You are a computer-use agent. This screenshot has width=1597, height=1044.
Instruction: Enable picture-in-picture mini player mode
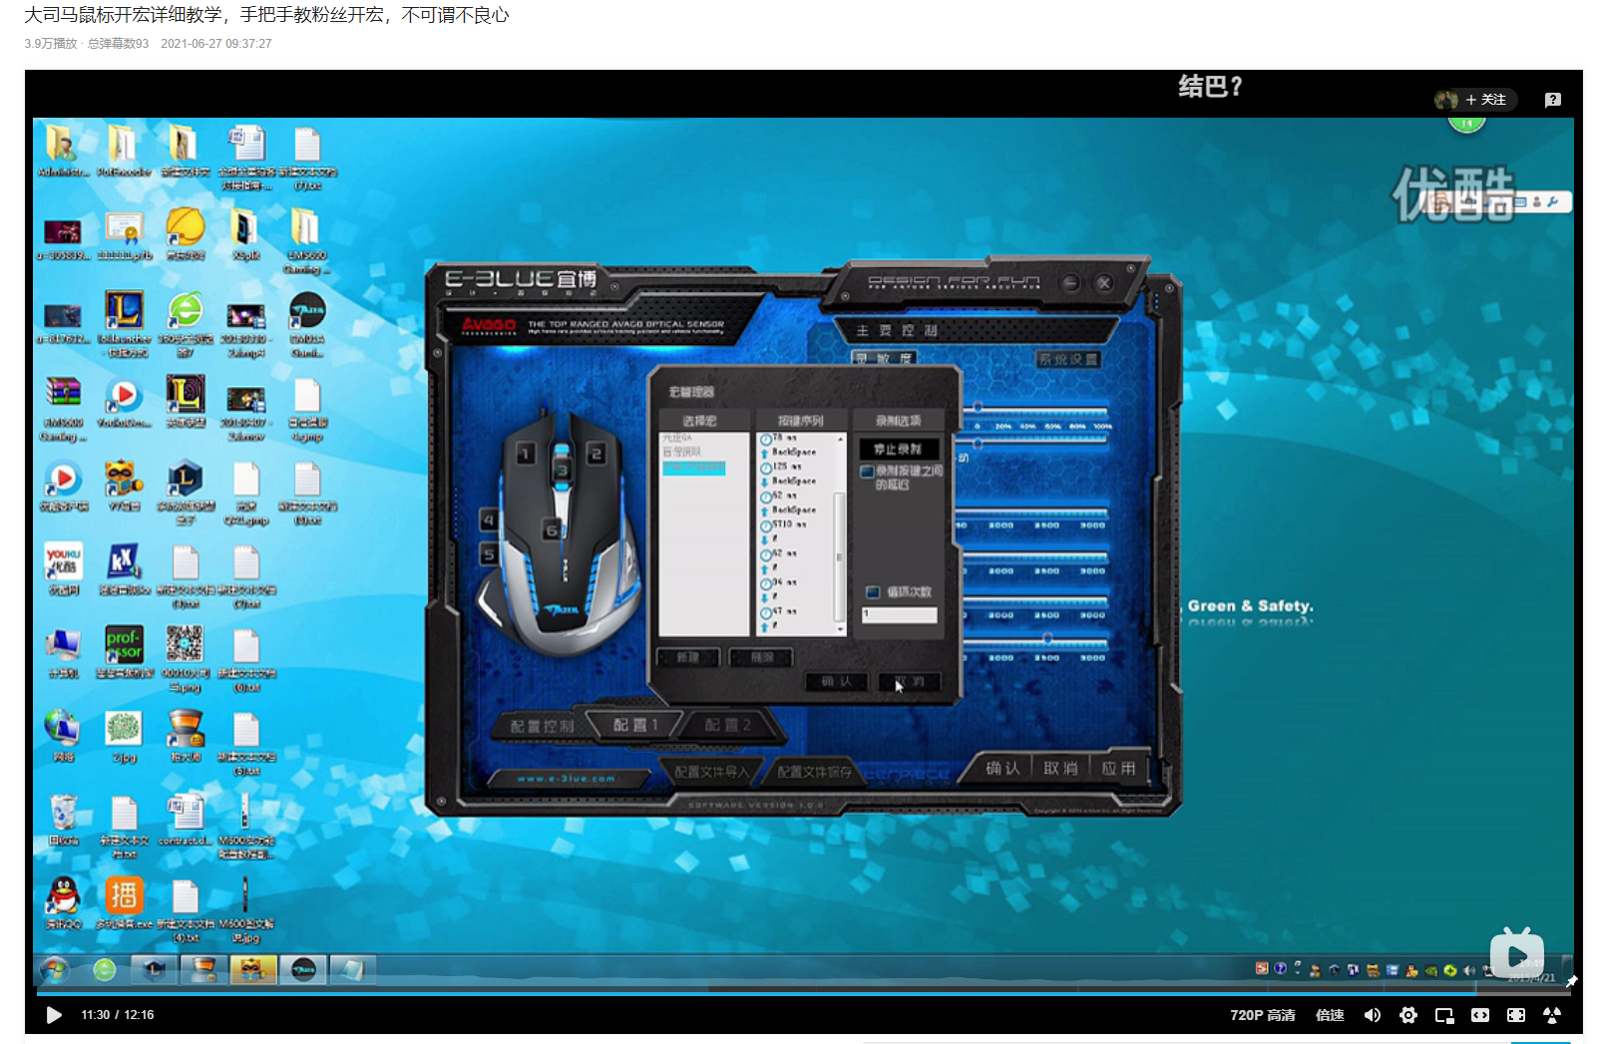pyautogui.click(x=1443, y=1015)
